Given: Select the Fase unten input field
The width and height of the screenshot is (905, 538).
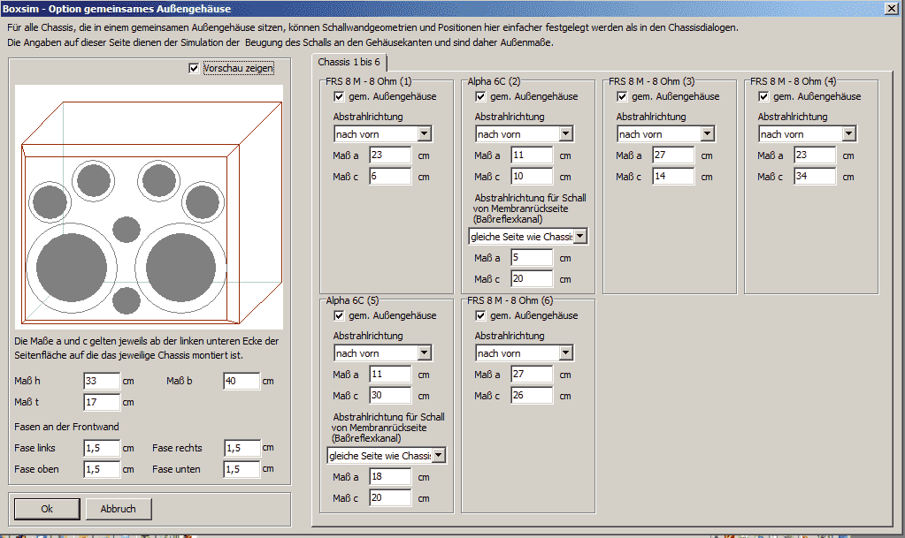Looking at the screenshot, I should coord(242,469).
